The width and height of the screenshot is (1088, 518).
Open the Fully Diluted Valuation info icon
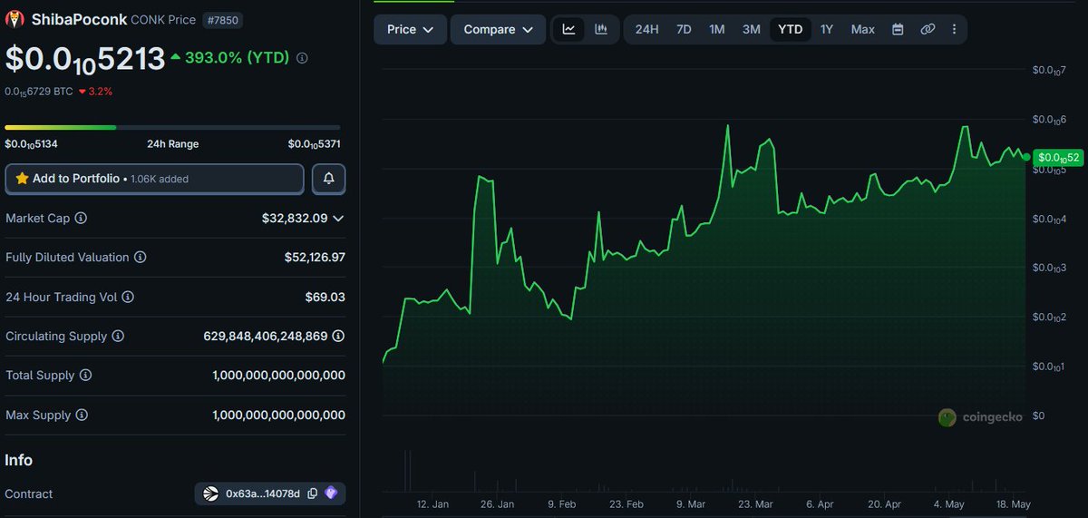coord(140,258)
